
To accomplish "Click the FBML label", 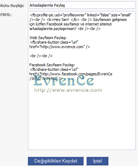I will pyautogui.click(x=6, y=15).
